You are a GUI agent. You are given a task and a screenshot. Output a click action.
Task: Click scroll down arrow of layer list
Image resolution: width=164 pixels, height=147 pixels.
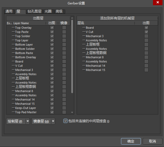click(72, 112)
